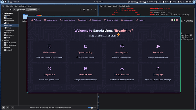Open the Bookmarks menu in file manager

point(22,6)
